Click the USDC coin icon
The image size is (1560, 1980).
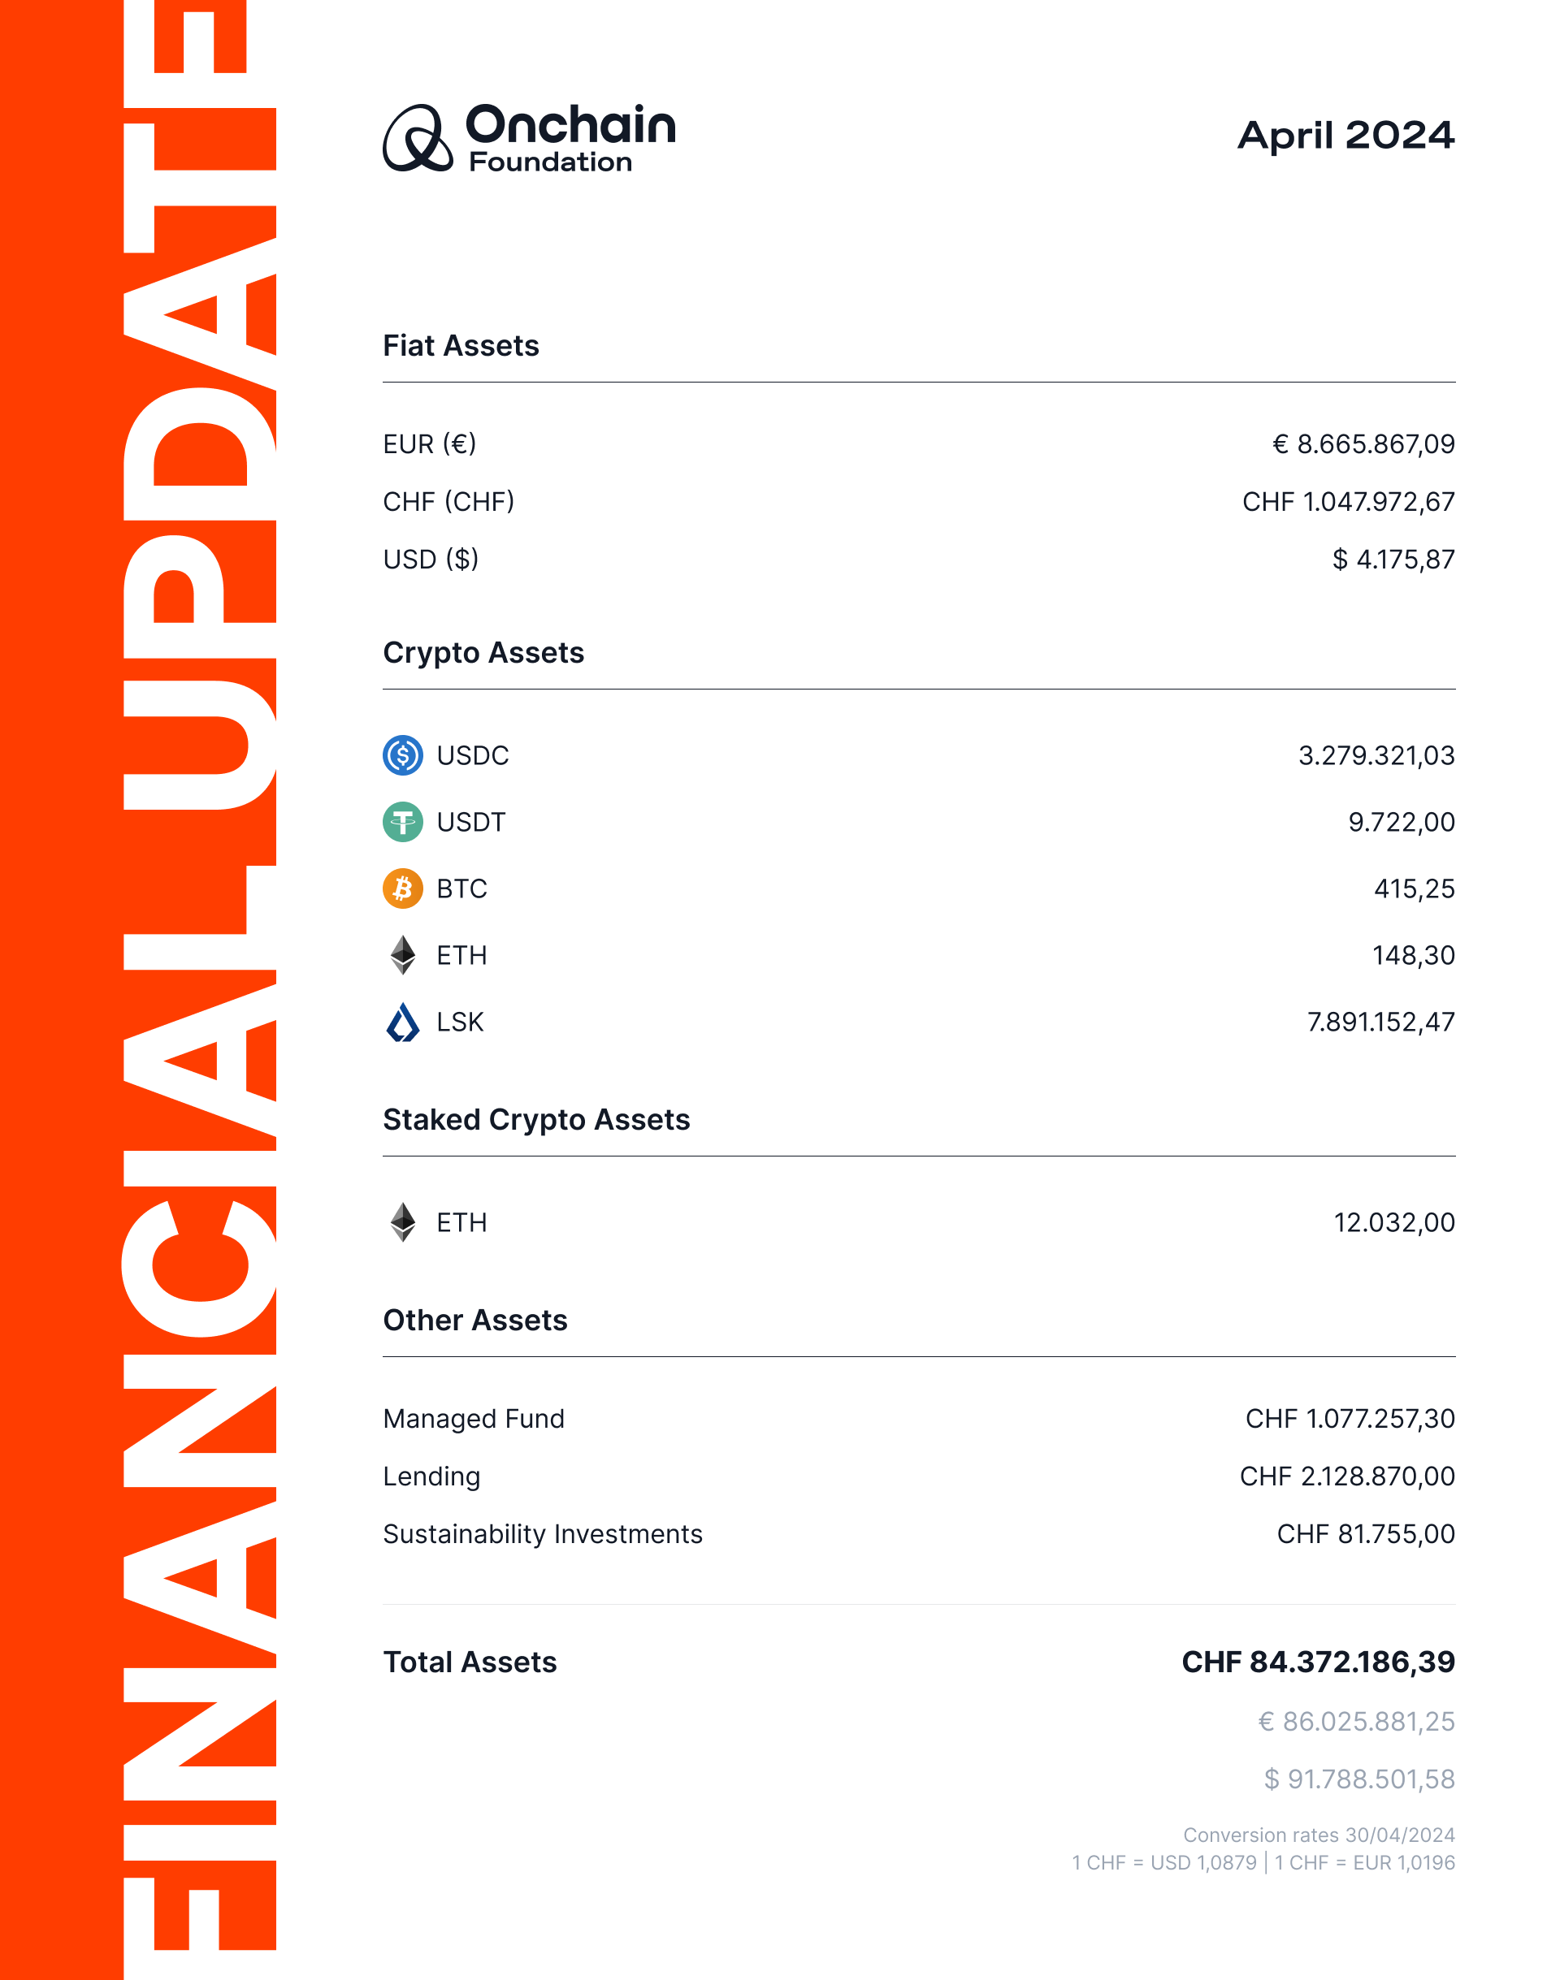click(x=403, y=755)
